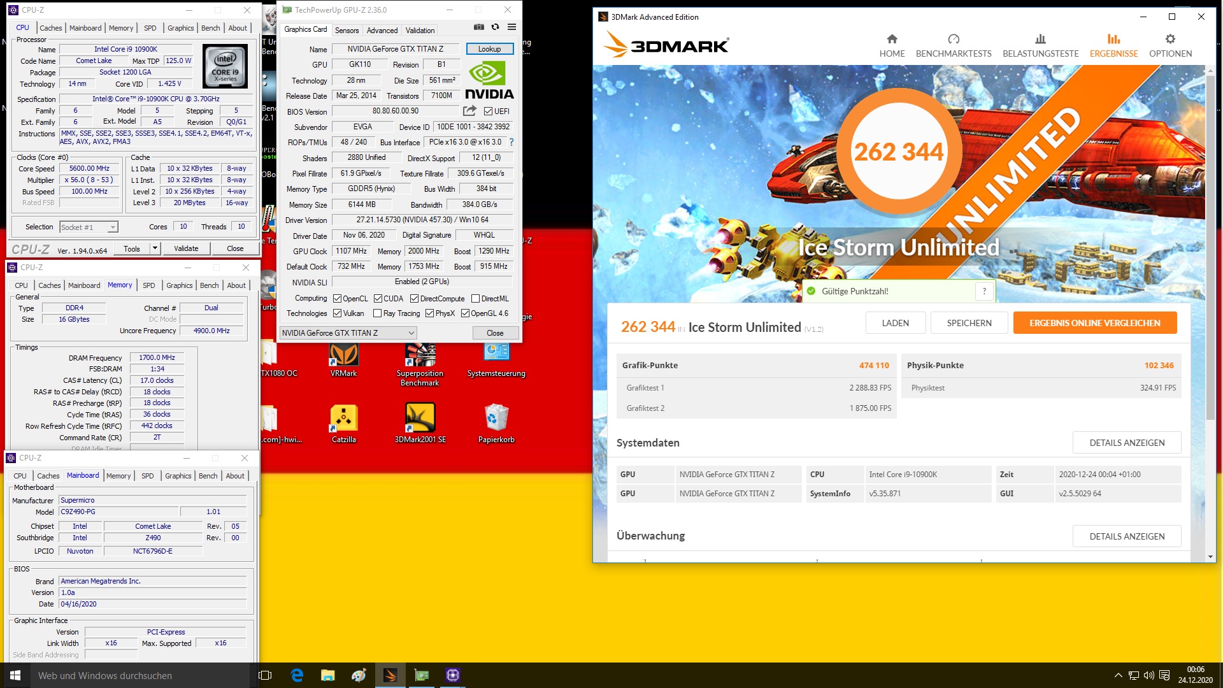Toggle UEFI checkbox in GPU-Z

tap(488, 111)
